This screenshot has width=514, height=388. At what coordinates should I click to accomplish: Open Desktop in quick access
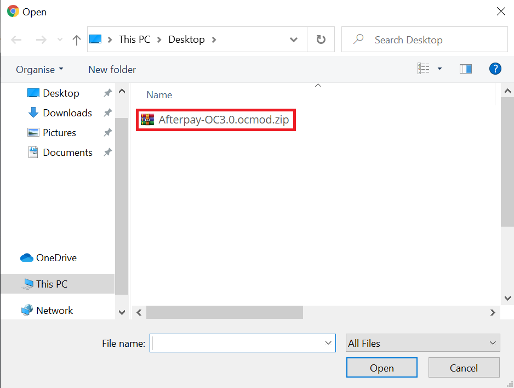(61, 93)
